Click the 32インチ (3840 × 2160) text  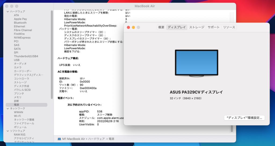186,98
